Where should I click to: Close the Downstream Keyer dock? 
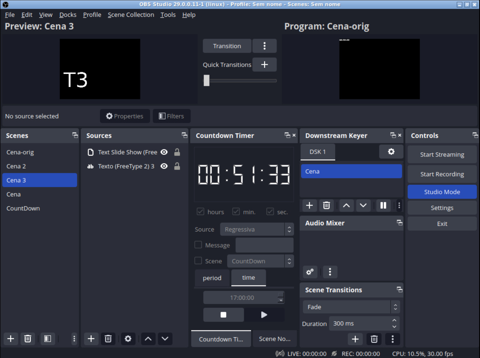coord(399,135)
